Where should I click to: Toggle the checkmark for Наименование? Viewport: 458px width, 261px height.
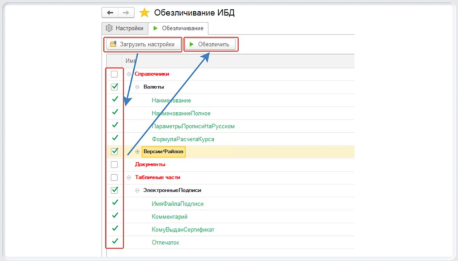tap(114, 100)
